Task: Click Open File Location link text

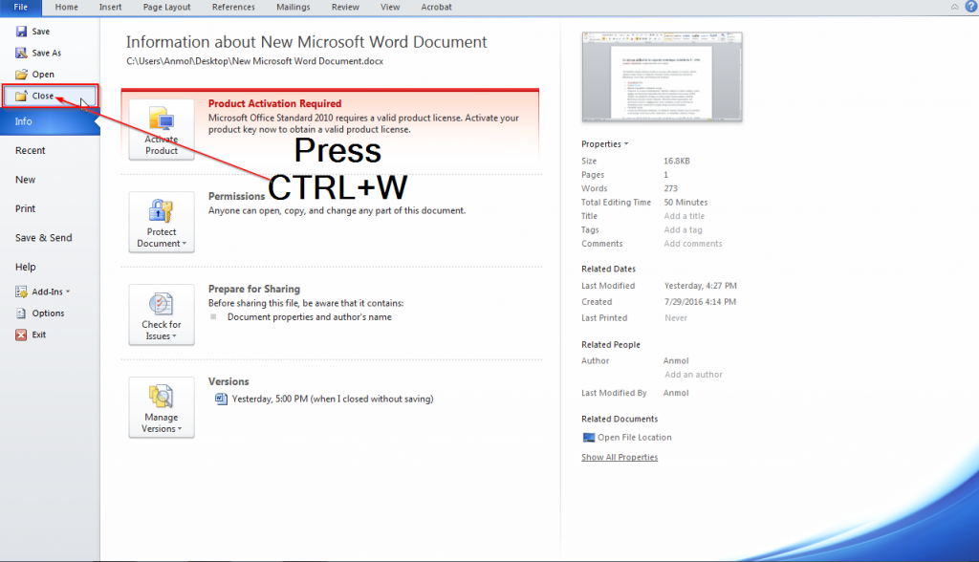Action: click(x=635, y=437)
